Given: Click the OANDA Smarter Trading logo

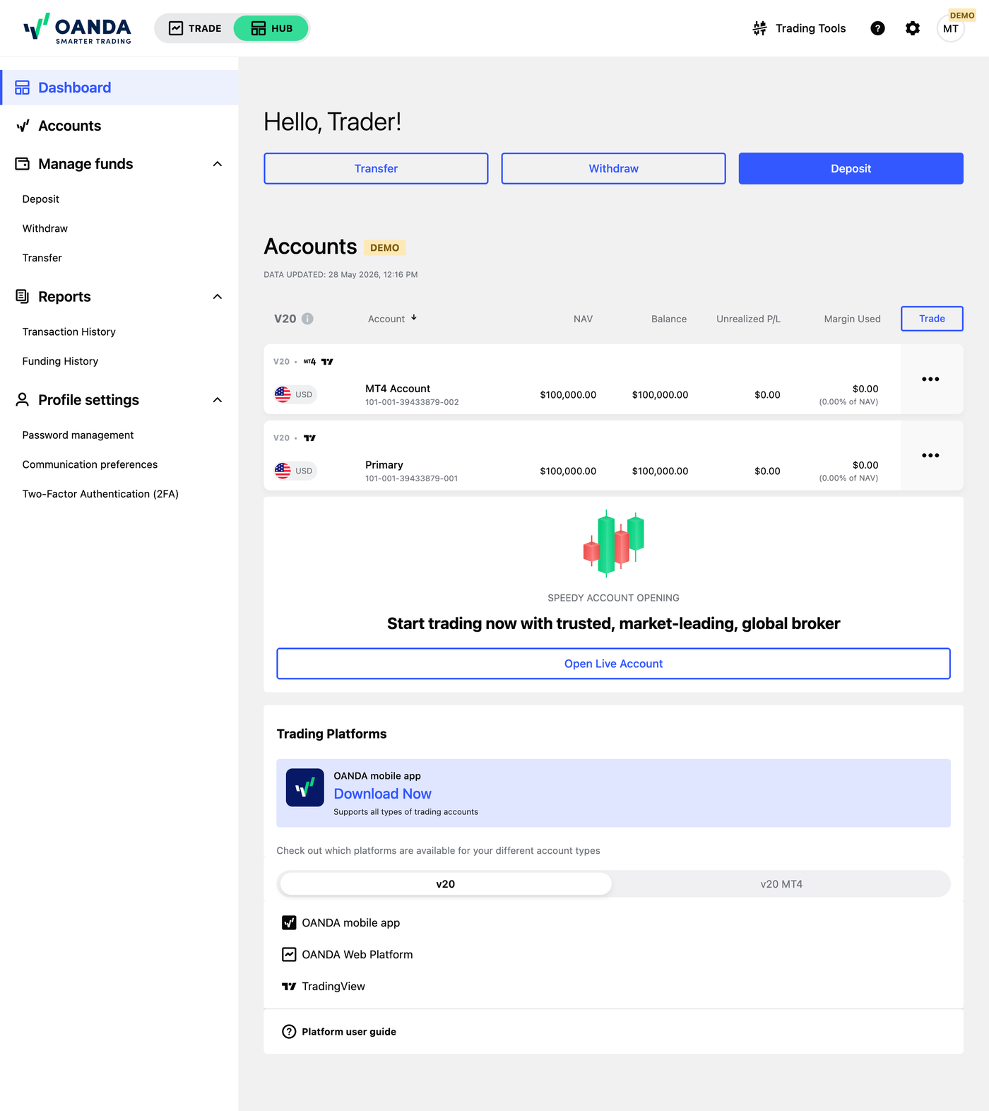Looking at the screenshot, I should [x=77, y=28].
